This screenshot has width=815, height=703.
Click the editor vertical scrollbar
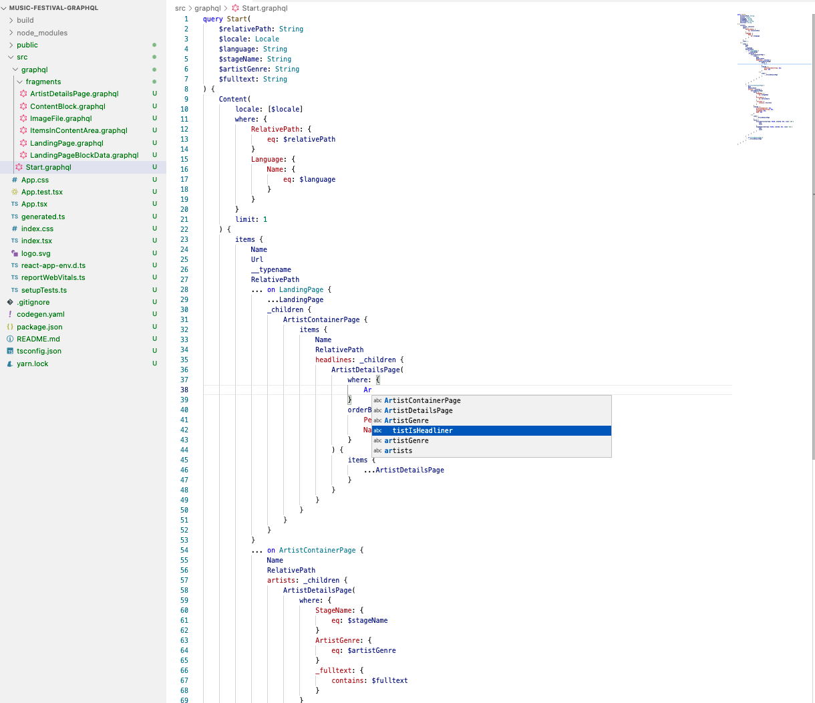tap(812, 234)
